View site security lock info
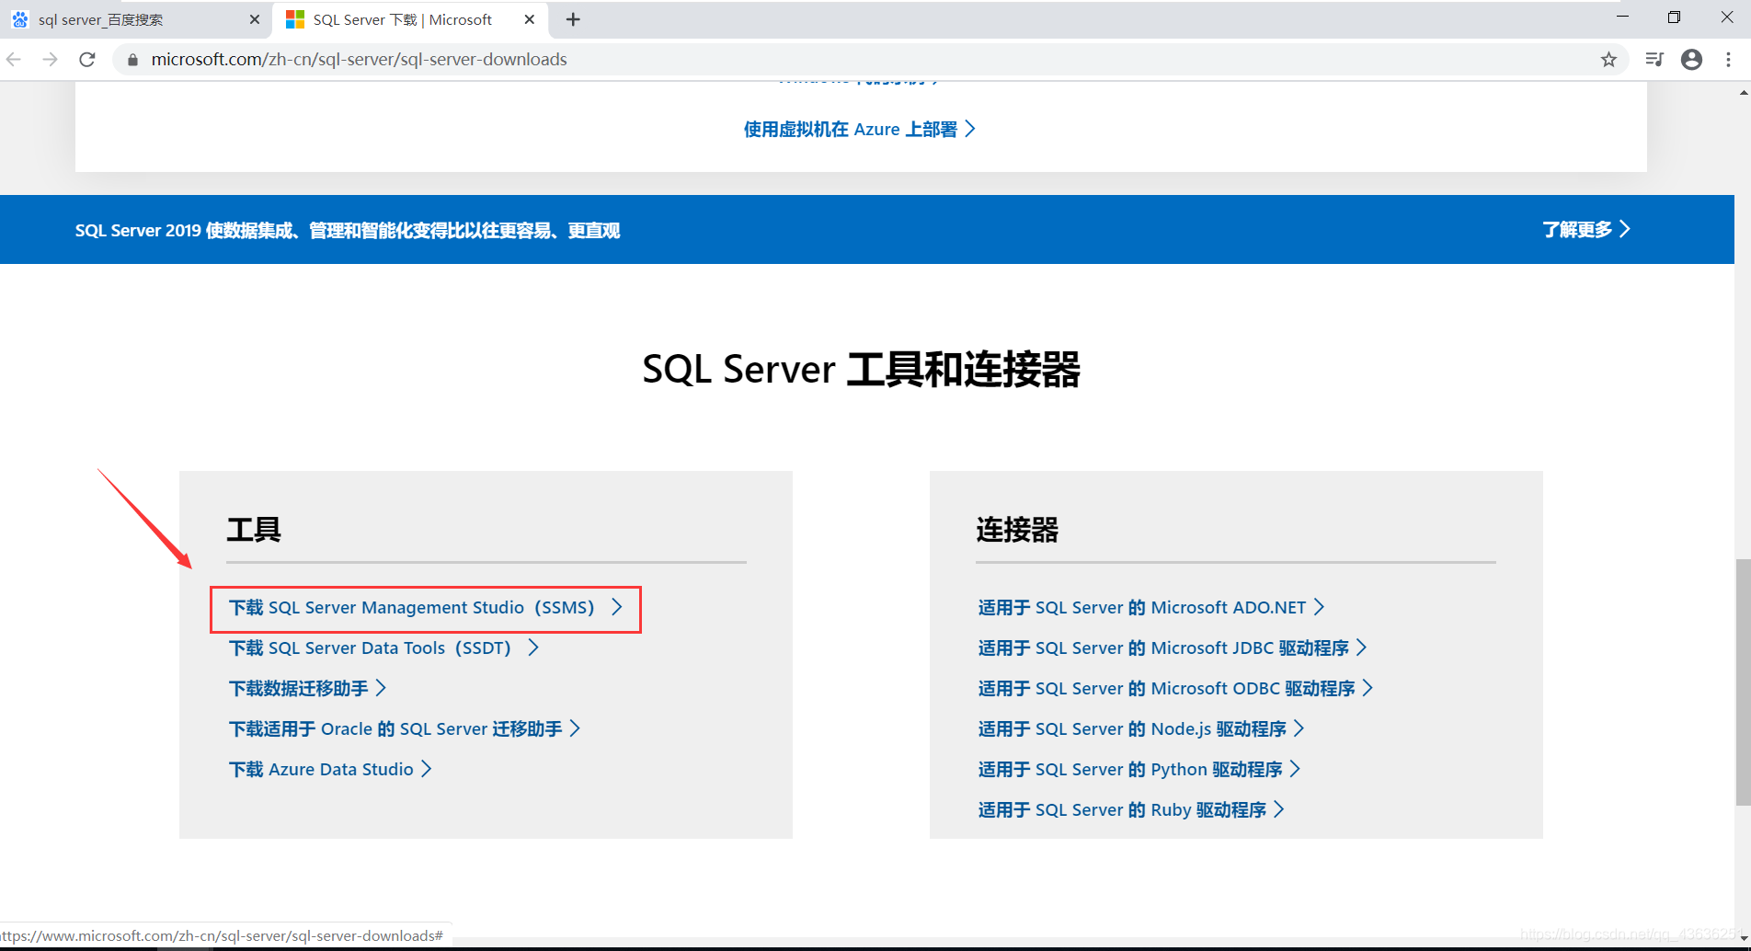Image resolution: width=1751 pixels, height=951 pixels. pyautogui.click(x=132, y=60)
